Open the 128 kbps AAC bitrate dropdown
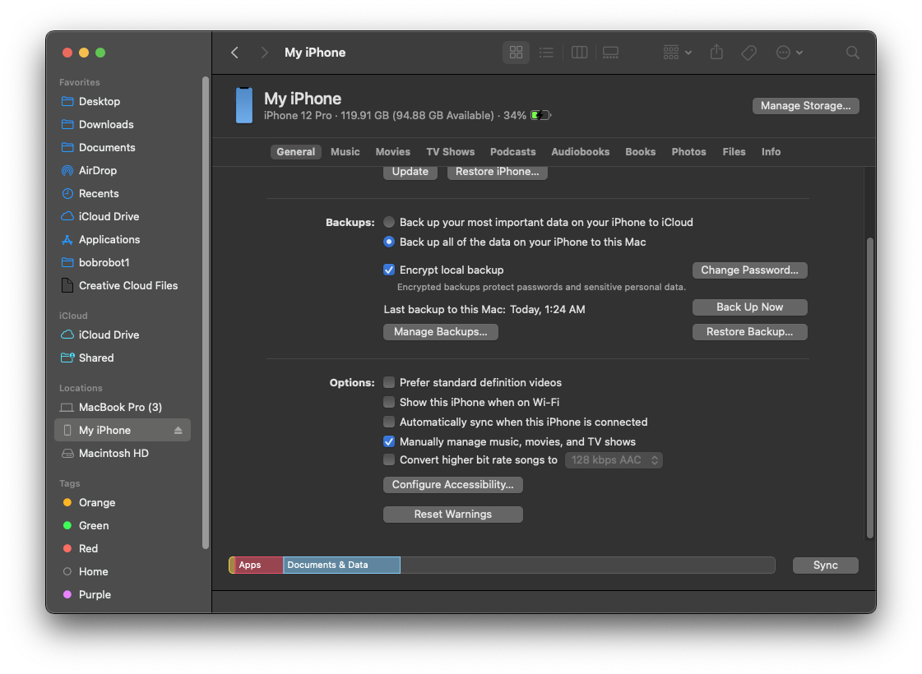 pyautogui.click(x=614, y=460)
